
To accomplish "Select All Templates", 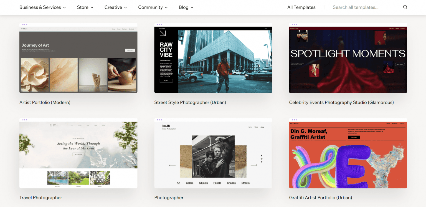I will pos(301,7).
